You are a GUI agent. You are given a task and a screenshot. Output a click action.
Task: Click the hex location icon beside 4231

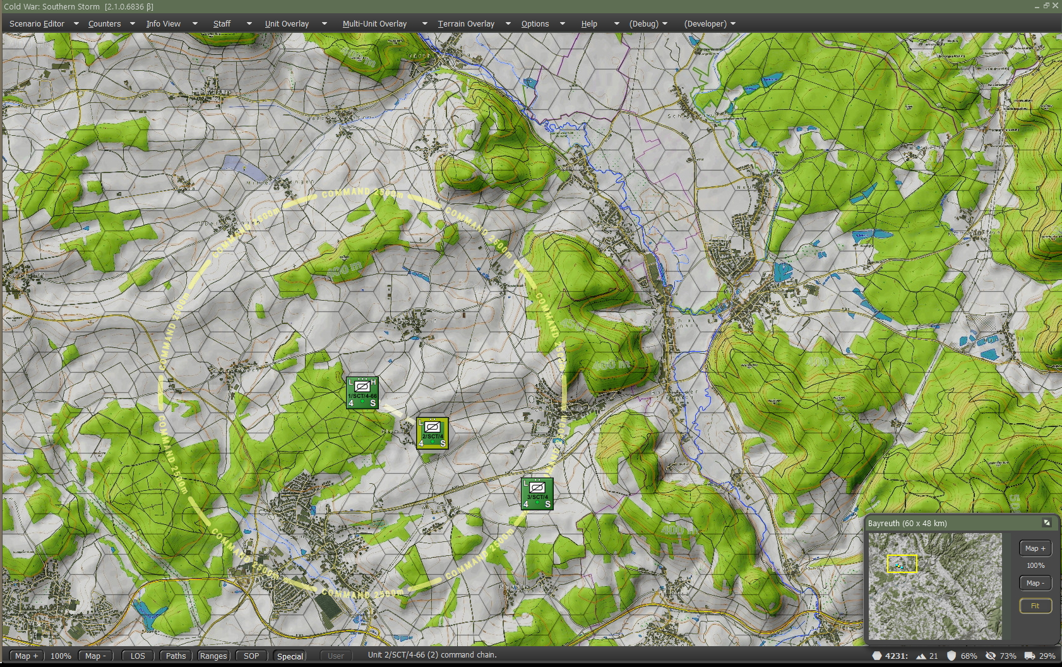pyautogui.click(x=876, y=656)
